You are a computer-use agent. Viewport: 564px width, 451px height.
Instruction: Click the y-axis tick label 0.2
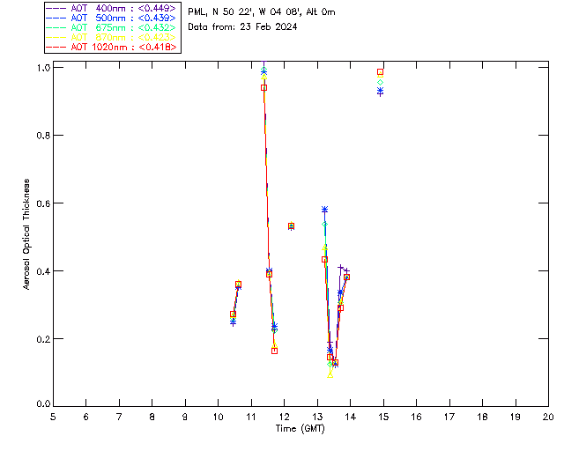click(x=43, y=339)
